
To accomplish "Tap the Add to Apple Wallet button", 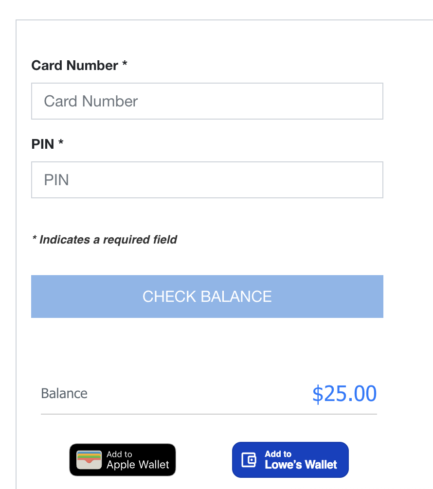I will [x=123, y=460].
